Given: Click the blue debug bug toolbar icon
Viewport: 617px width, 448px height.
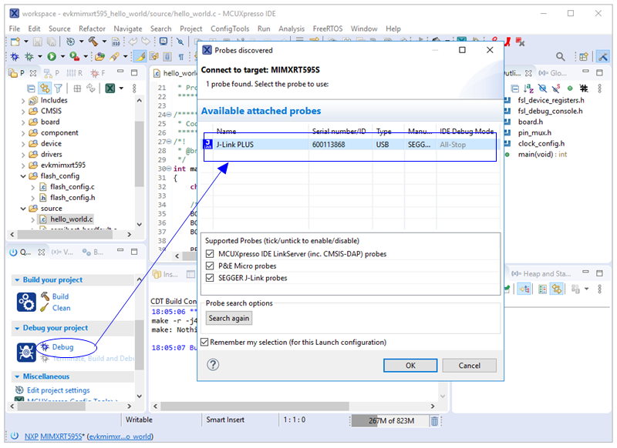Looking at the screenshot, I should (x=15, y=57).
